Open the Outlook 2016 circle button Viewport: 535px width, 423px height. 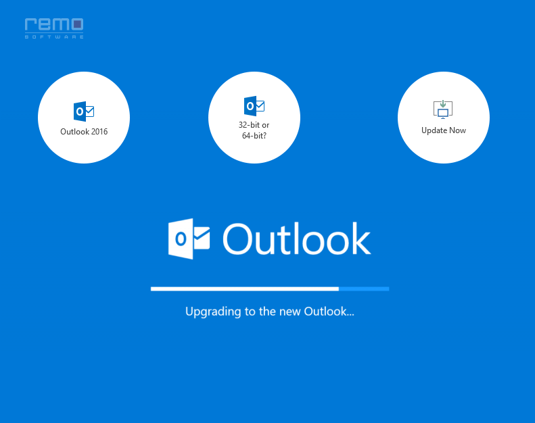click(84, 118)
